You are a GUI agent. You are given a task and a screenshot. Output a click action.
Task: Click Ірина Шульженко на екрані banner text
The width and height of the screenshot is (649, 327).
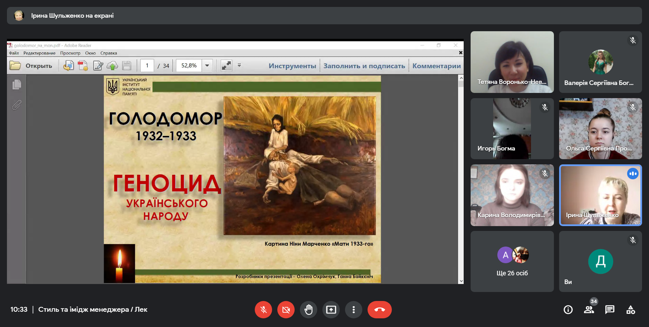pyautogui.click(x=72, y=16)
